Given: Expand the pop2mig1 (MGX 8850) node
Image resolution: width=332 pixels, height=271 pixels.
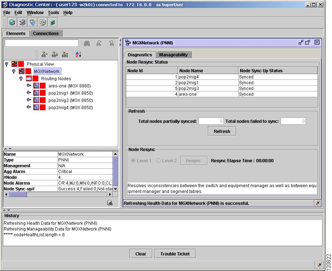Looking at the screenshot, I should click(29, 93).
